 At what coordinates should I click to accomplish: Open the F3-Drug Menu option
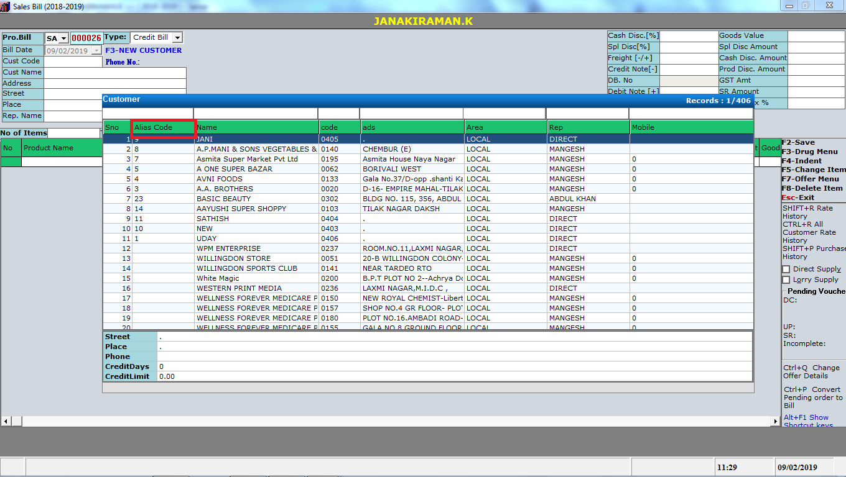click(x=809, y=152)
